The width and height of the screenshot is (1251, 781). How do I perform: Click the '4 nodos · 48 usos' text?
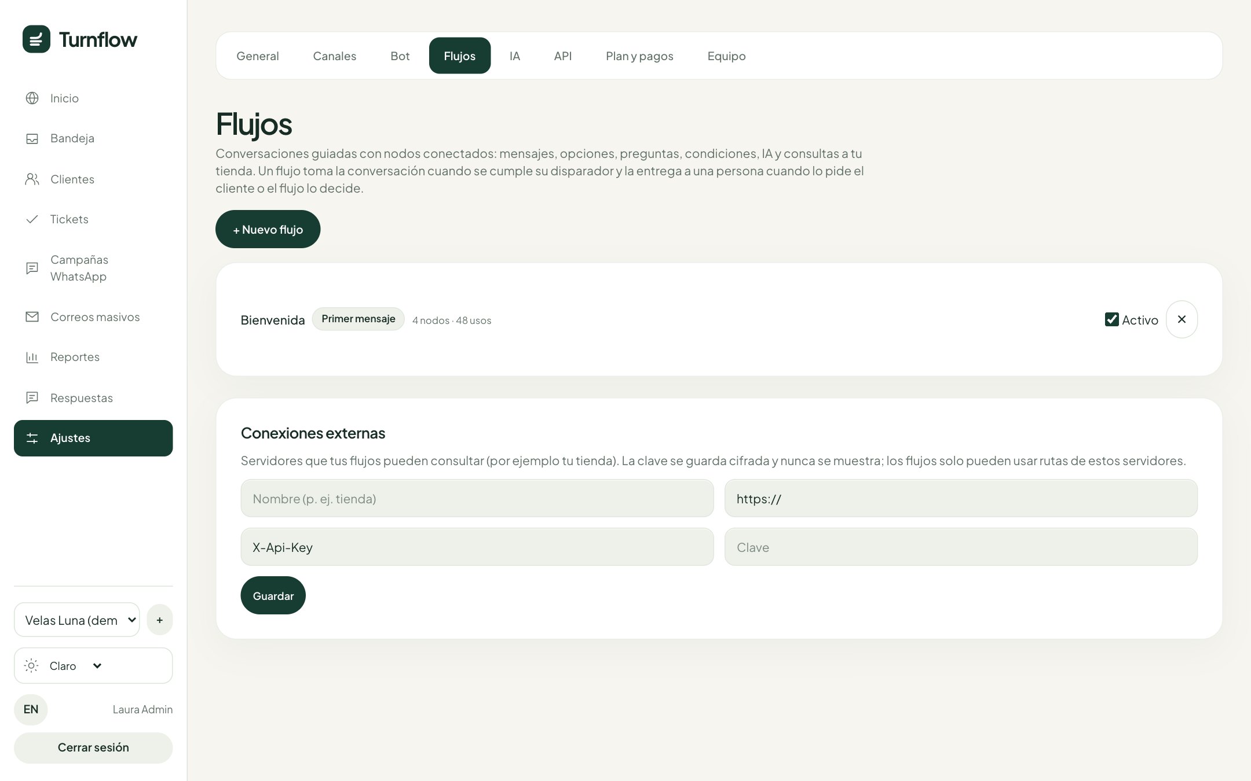(x=452, y=320)
